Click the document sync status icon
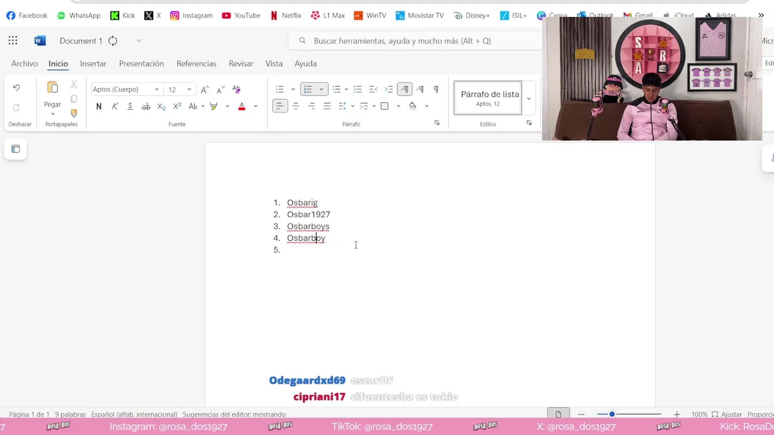 (x=112, y=40)
